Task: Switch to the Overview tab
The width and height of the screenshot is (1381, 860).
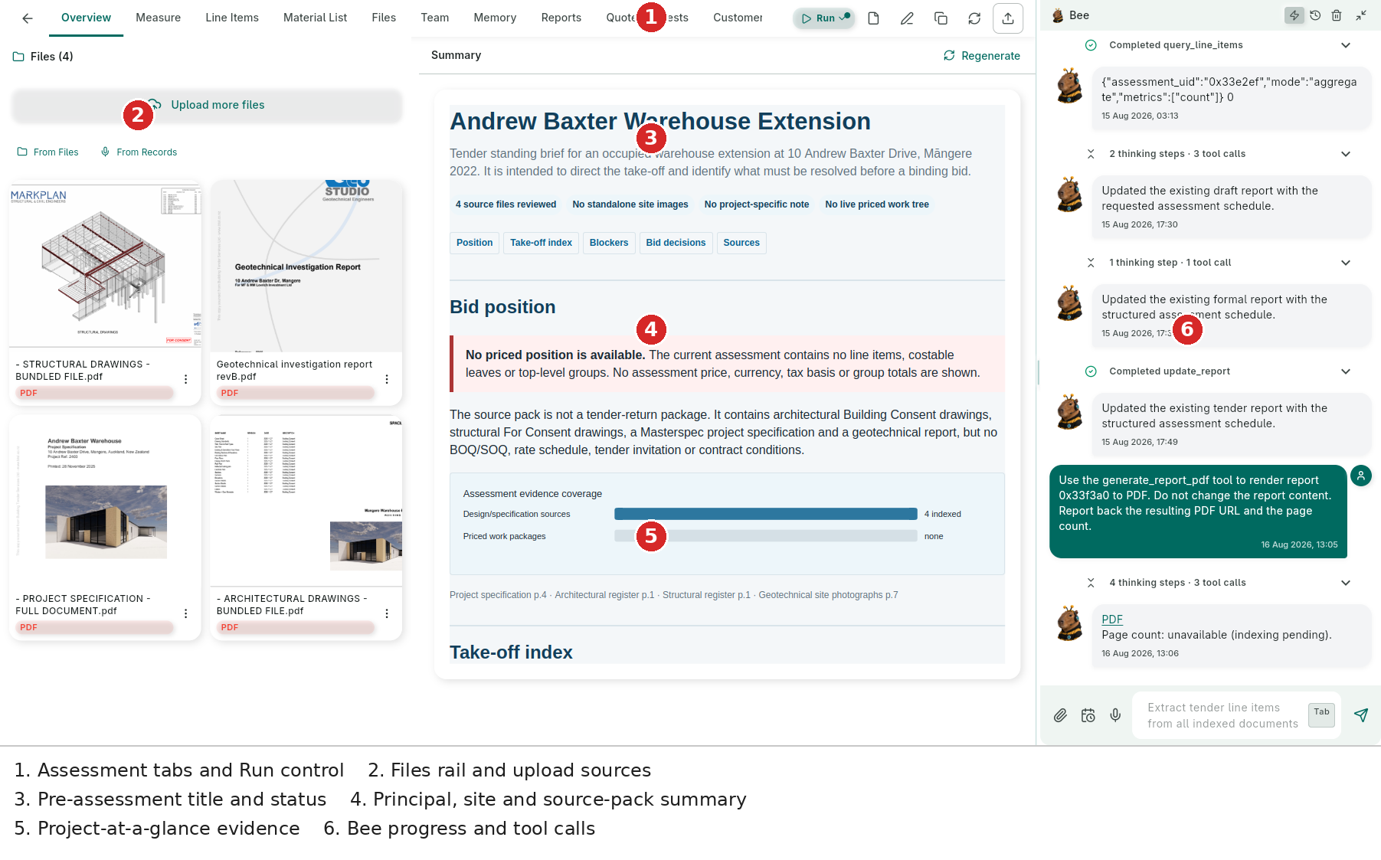Action: pos(86,18)
